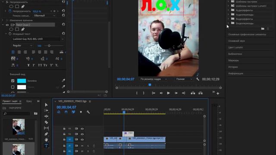
Task: Expand the Video Transitions folder
Action: tap(229, 23)
